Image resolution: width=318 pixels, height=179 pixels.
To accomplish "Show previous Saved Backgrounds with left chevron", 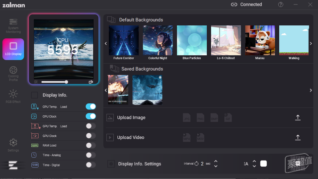I will click(106, 90).
